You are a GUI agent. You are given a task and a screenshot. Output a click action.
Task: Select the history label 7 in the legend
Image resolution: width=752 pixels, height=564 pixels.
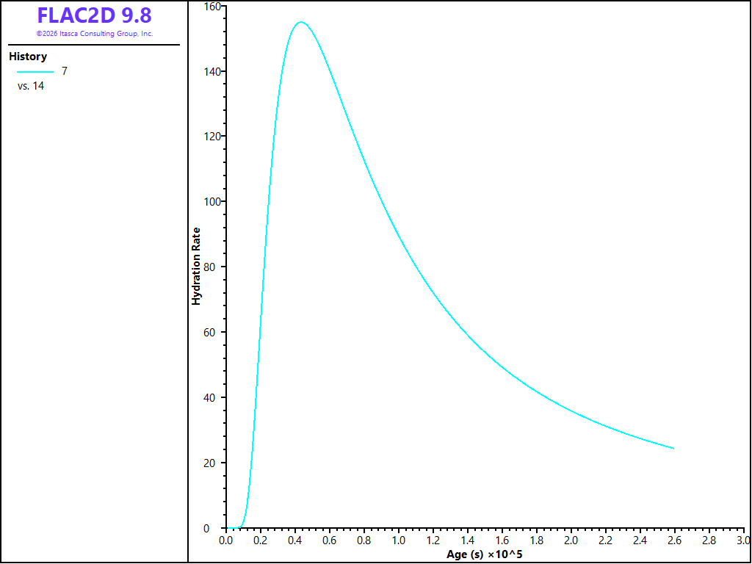pyautogui.click(x=65, y=71)
